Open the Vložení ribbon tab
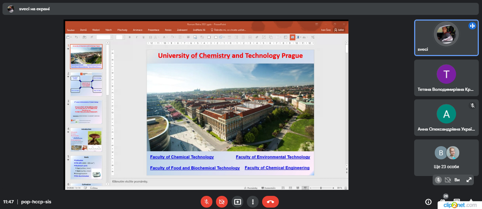 [x=96, y=30]
